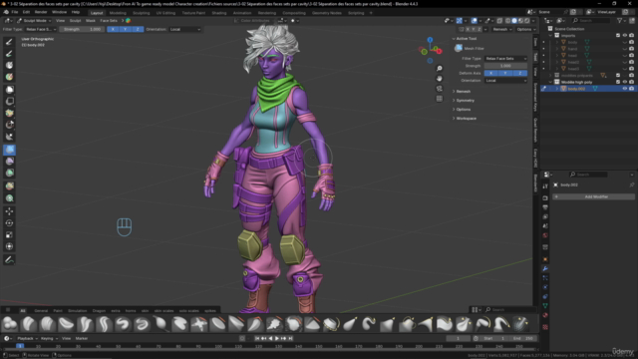Select the Color Filter tool
The height and width of the screenshot is (359, 638).
click(9, 173)
